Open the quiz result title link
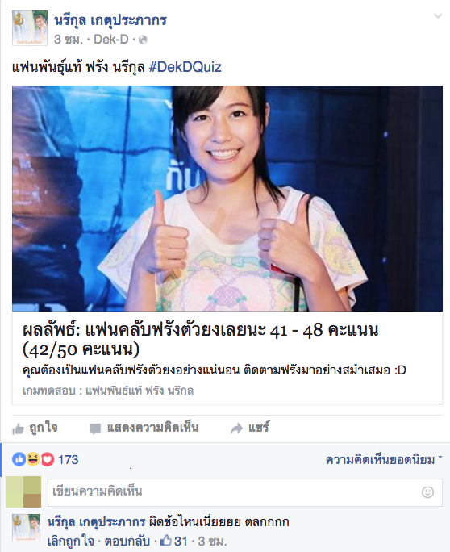450x552 pixels. coord(201,340)
